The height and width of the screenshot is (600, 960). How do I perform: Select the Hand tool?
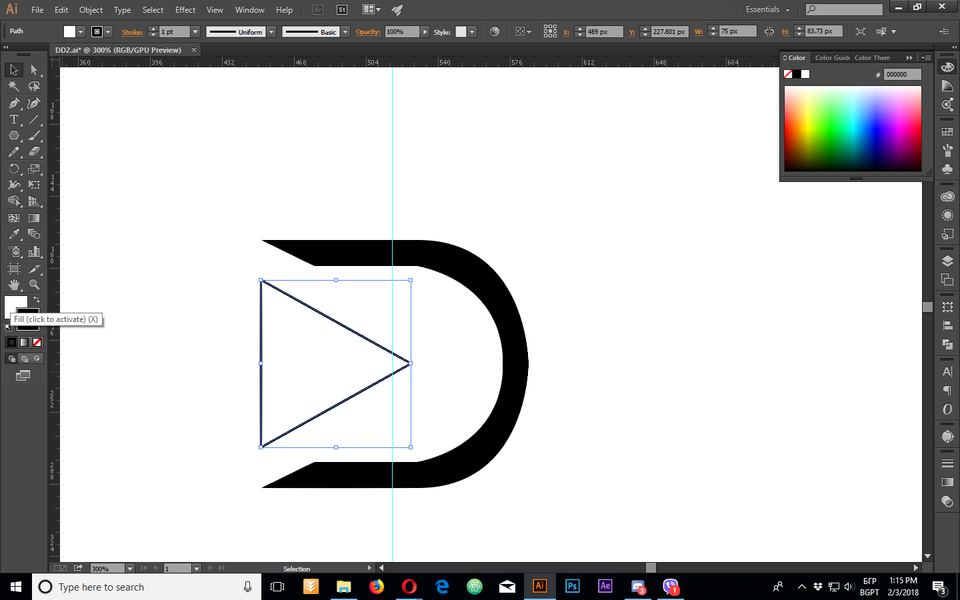click(13, 285)
